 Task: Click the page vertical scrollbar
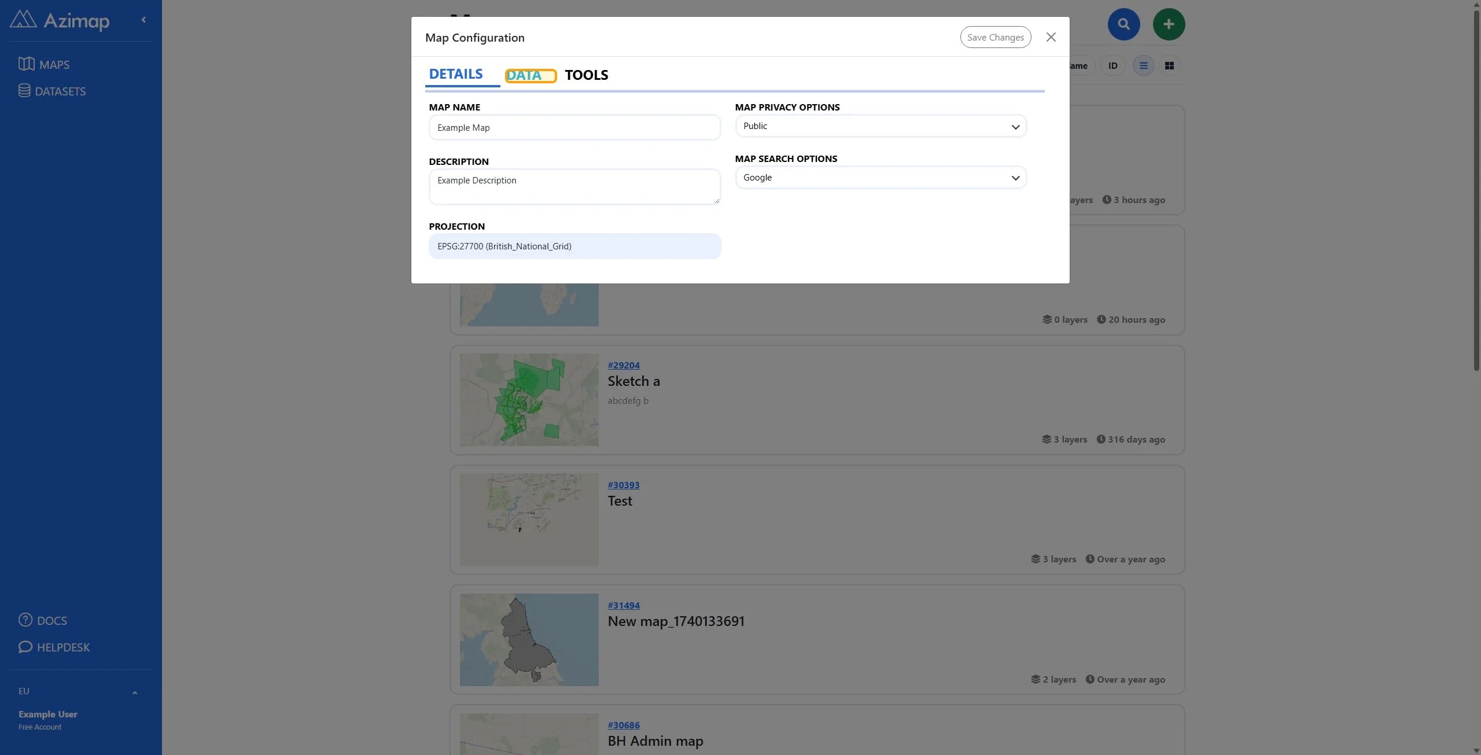pyautogui.click(x=1476, y=191)
